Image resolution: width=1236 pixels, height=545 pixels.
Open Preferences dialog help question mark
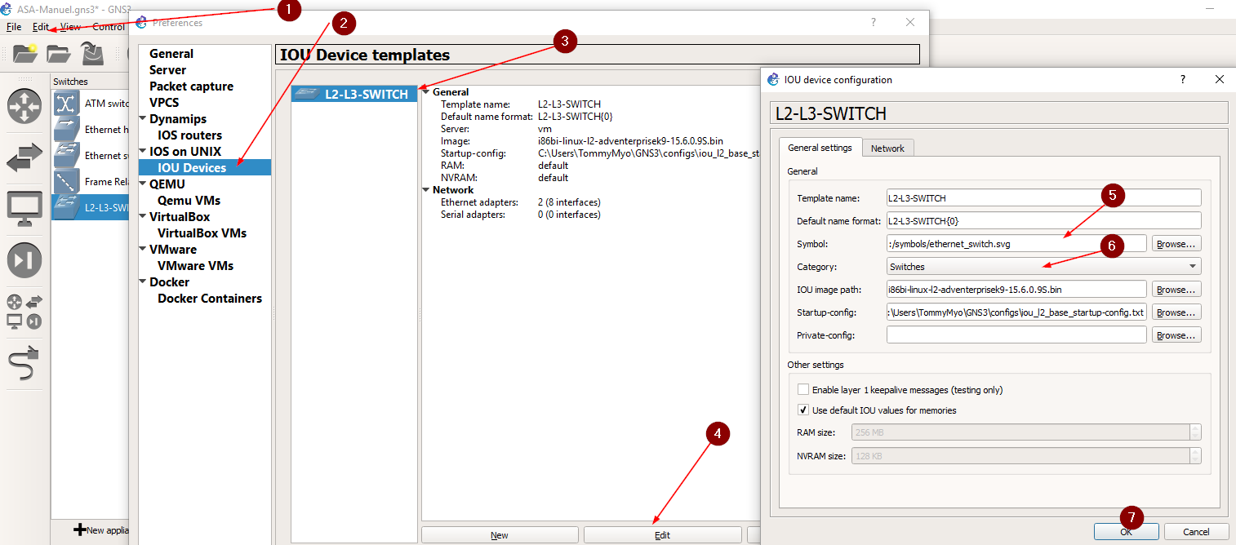(873, 22)
